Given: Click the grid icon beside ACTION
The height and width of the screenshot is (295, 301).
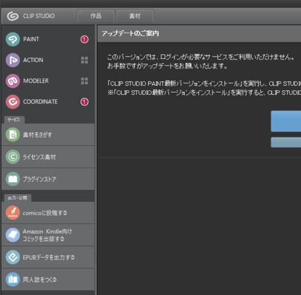Looking at the screenshot, I should tap(84, 60).
